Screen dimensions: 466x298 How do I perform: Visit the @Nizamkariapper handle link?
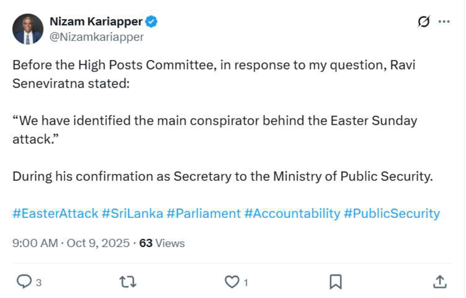(96, 37)
